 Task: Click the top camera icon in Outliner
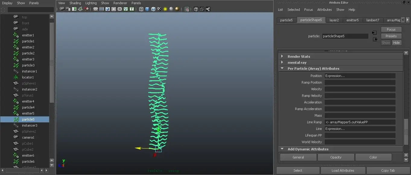[x=16, y=17]
